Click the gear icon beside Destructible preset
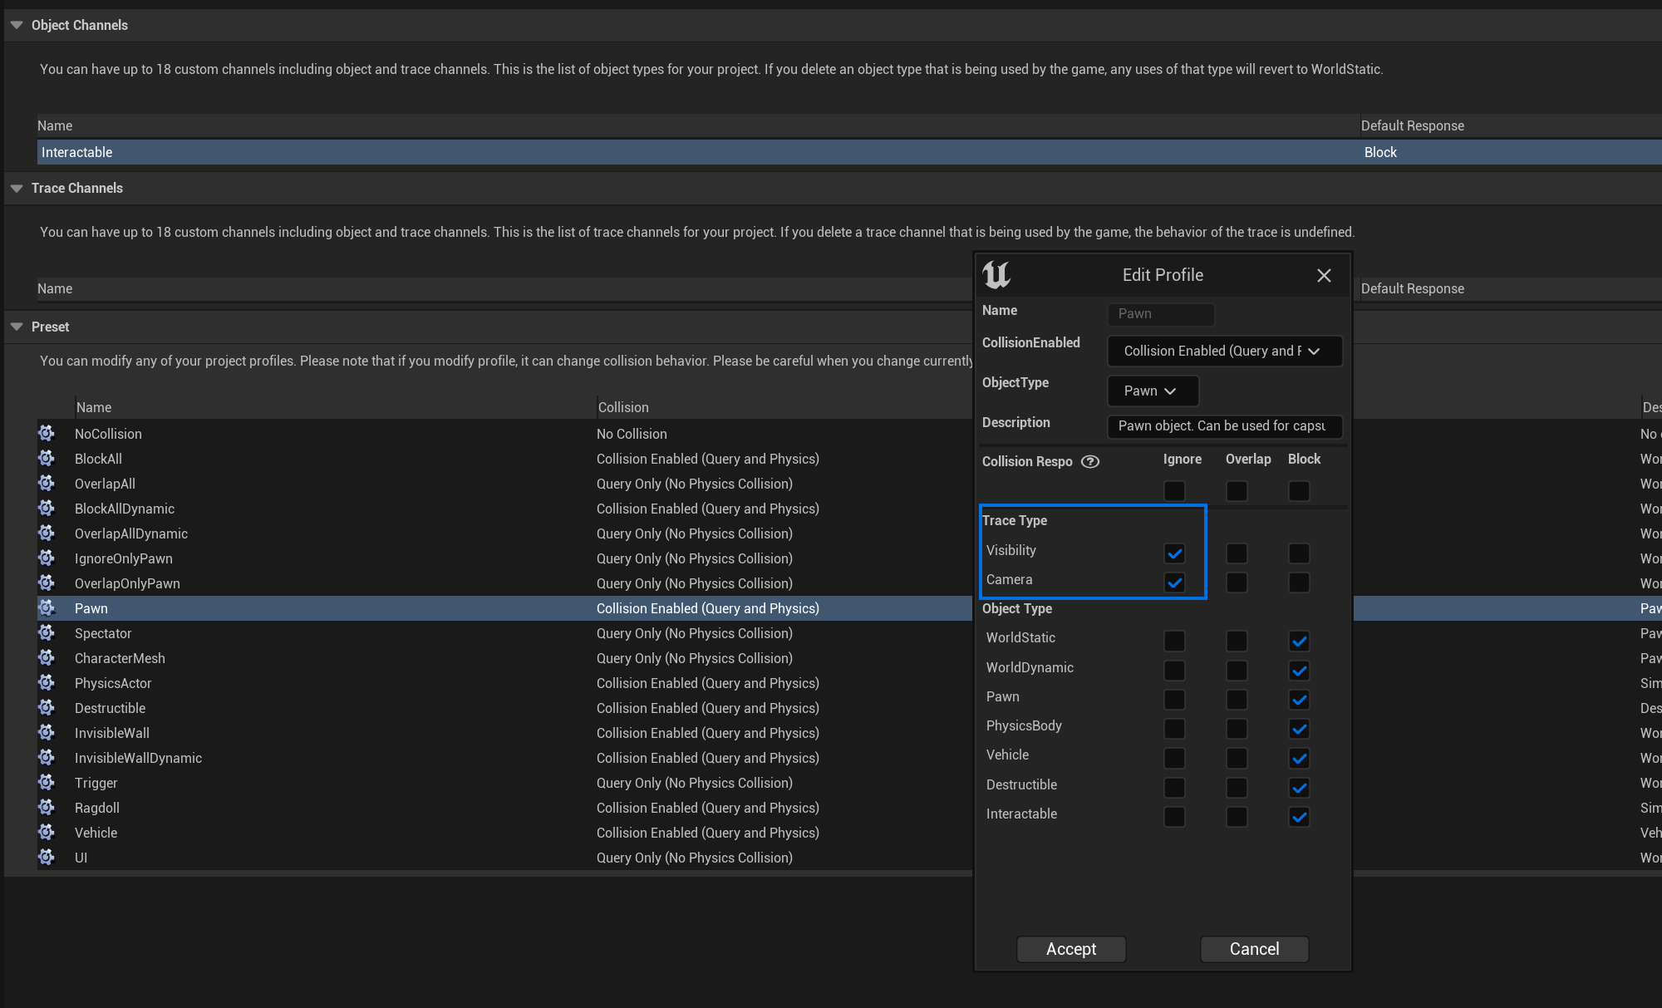1662x1008 pixels. 47,707
